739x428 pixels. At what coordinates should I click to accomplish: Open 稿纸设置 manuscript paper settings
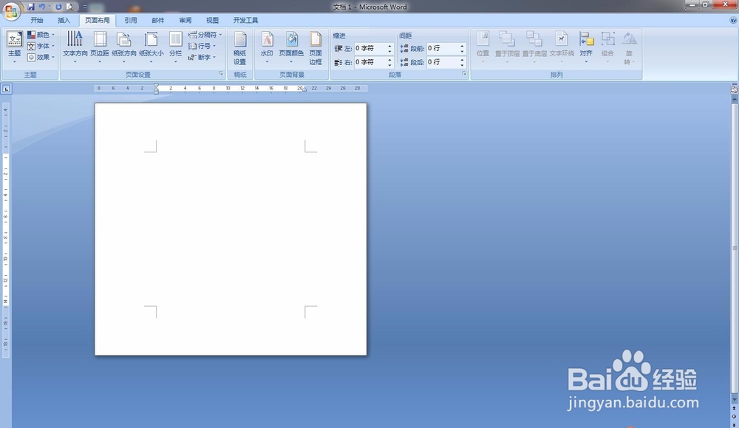pyautogui.click(x=240, y=48)
